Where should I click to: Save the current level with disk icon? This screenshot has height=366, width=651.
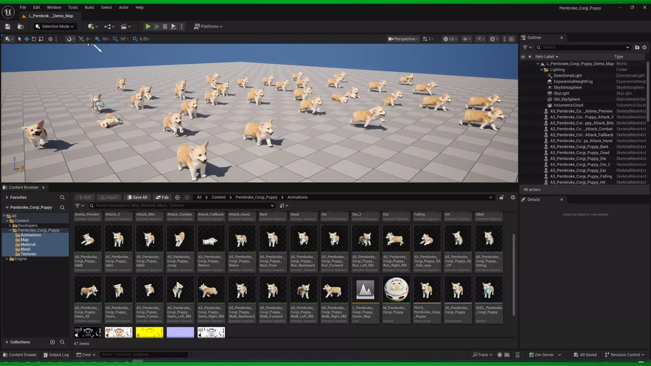click(8, 26)
